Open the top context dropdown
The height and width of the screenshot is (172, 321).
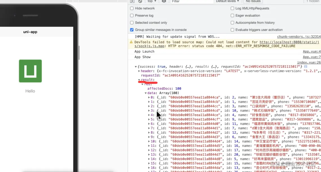click(x=152, y=1)
